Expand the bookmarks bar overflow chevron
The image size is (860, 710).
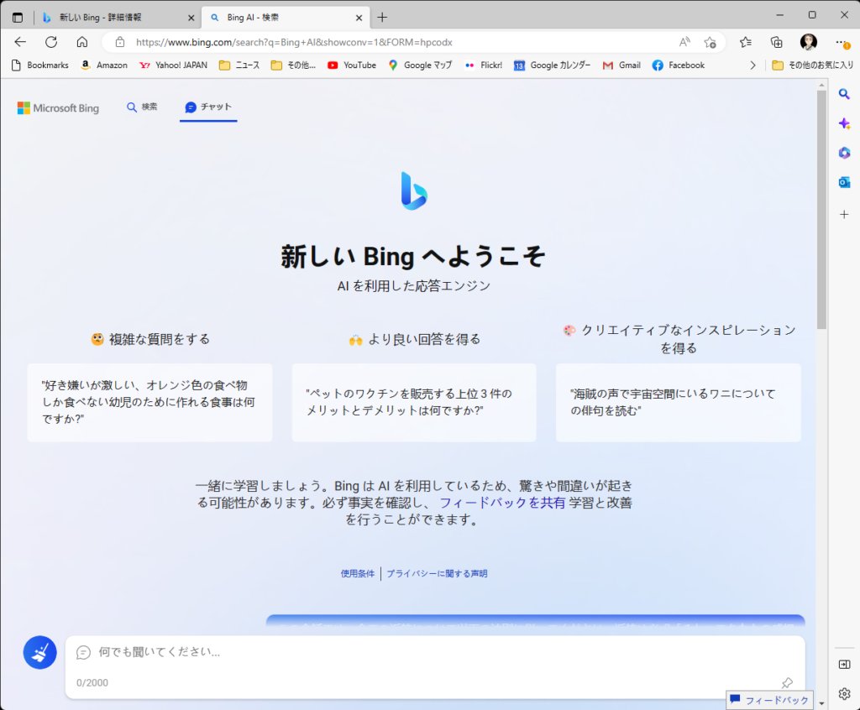(x=752, y=65)
